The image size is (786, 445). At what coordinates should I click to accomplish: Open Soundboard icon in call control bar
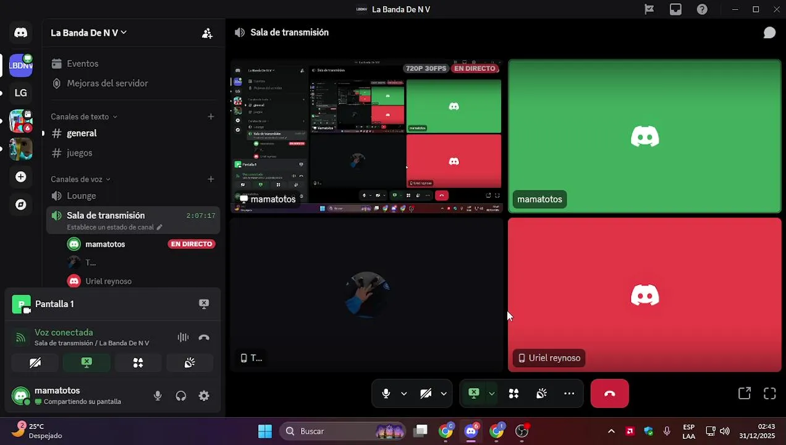point(541,394)
